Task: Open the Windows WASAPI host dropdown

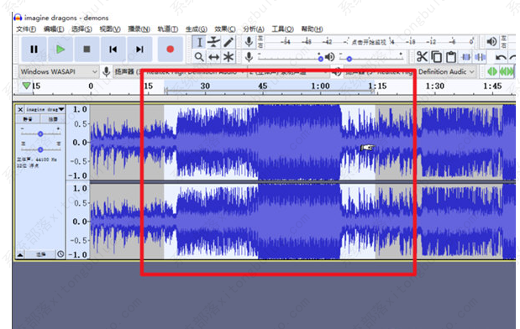Action: (x=59, y=71)
